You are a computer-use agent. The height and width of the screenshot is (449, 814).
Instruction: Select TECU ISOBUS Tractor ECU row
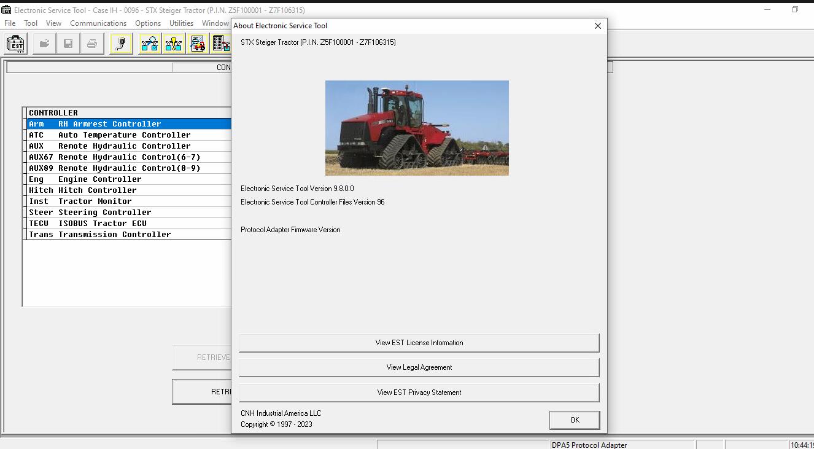pyautogui.click(x=128, y=224)
